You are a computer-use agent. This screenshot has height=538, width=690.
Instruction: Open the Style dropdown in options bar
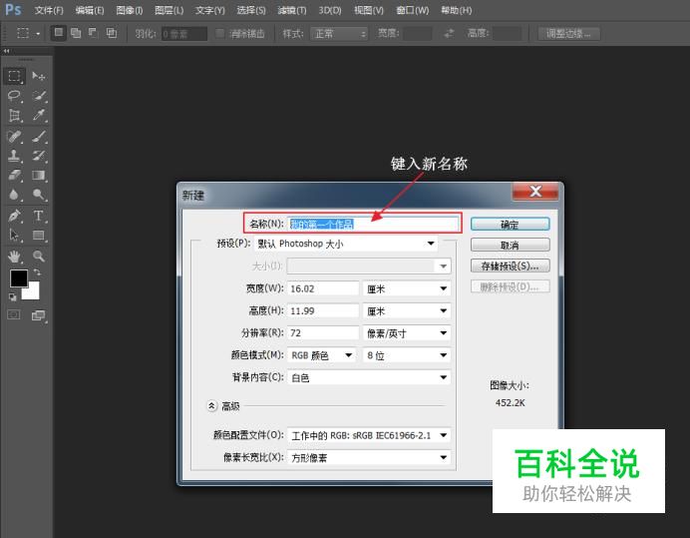pyautogui.click(x=339, y=34)
